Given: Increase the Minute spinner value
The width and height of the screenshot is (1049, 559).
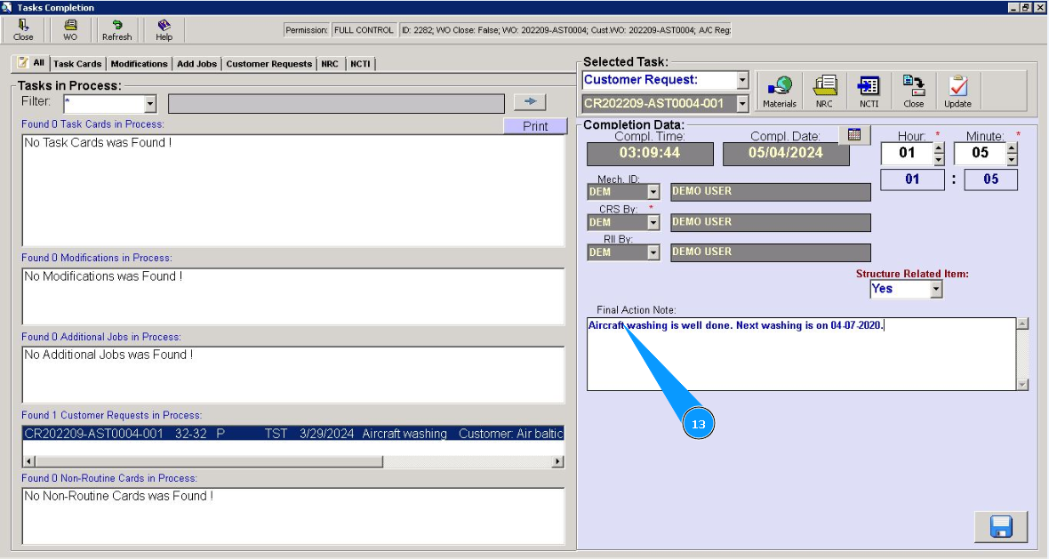Looking at the screenshot, I should 1013,148.
